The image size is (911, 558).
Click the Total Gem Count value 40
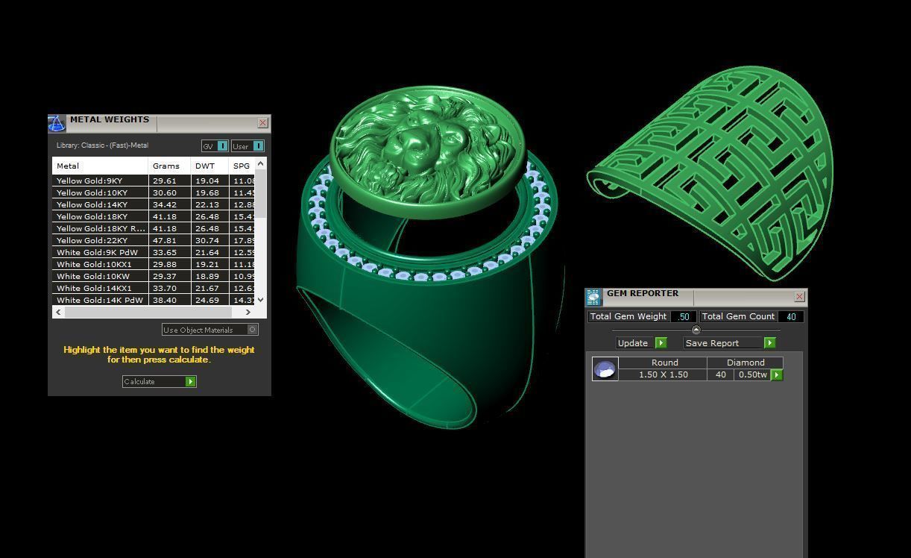pyautogui.click(x=791, y=316)
